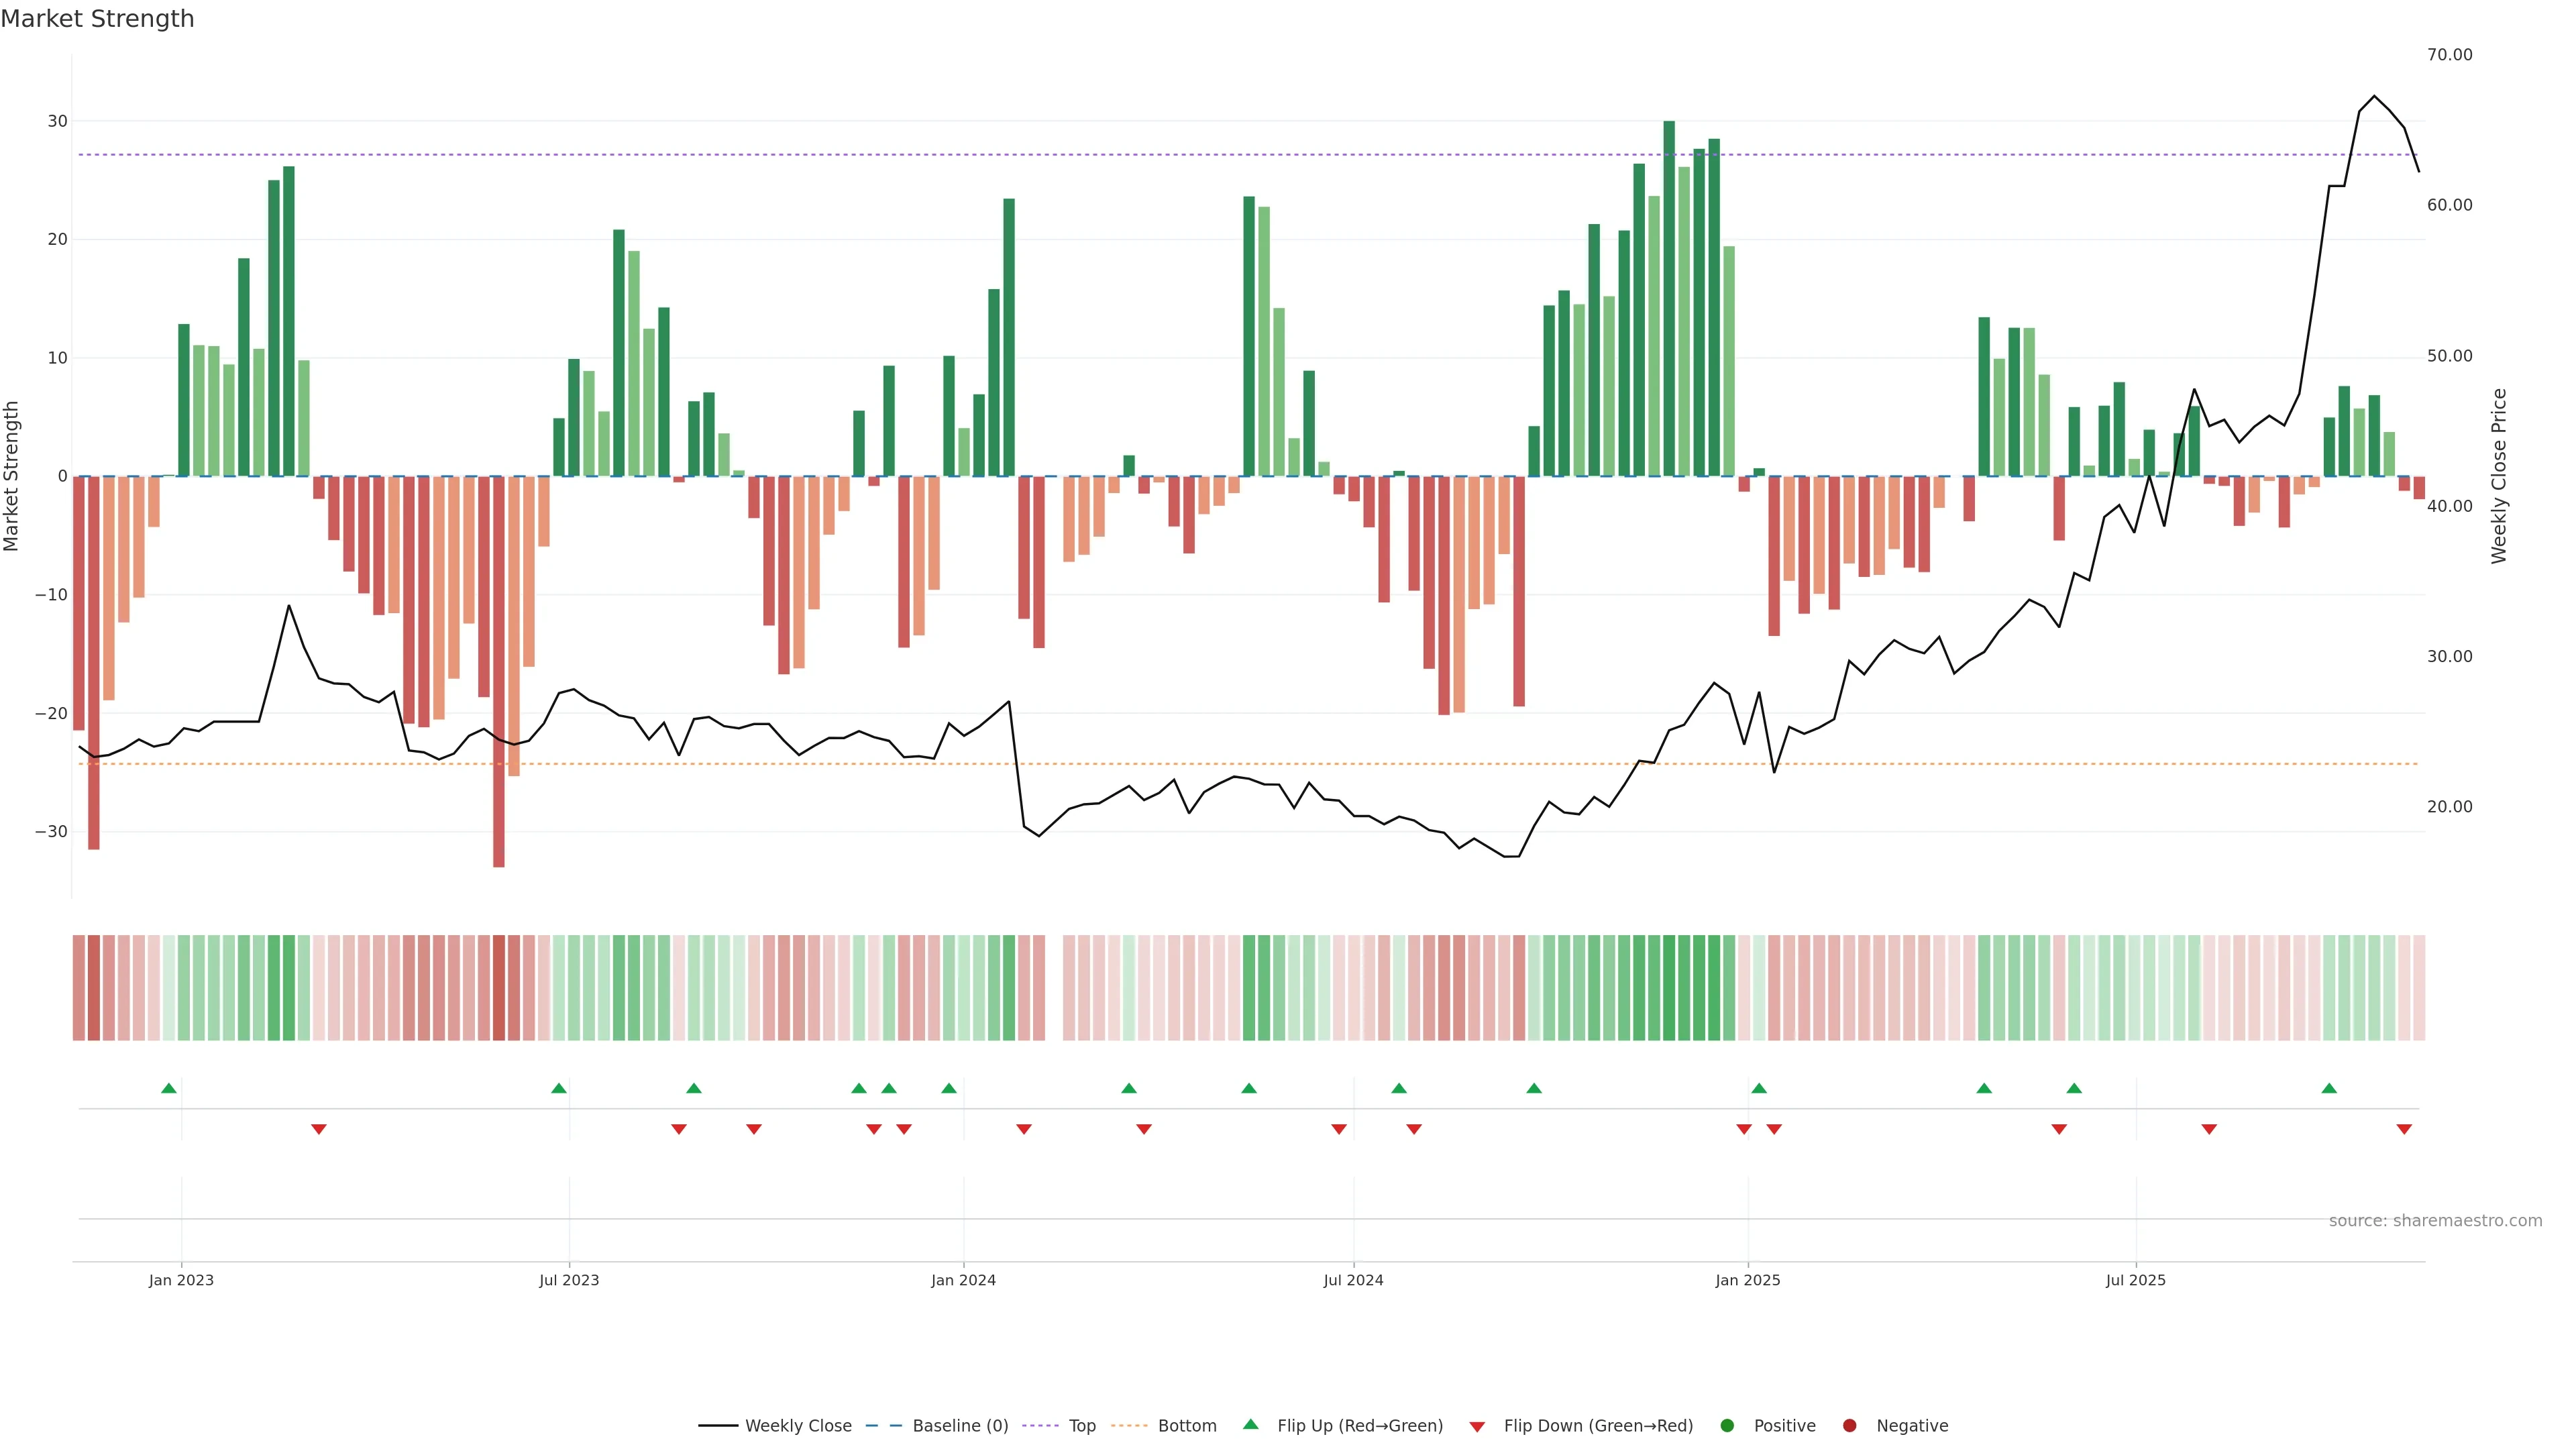Click the rightmost red flip-down triangle marker
The image size is (2576, 1449).
(2404, 1129)
